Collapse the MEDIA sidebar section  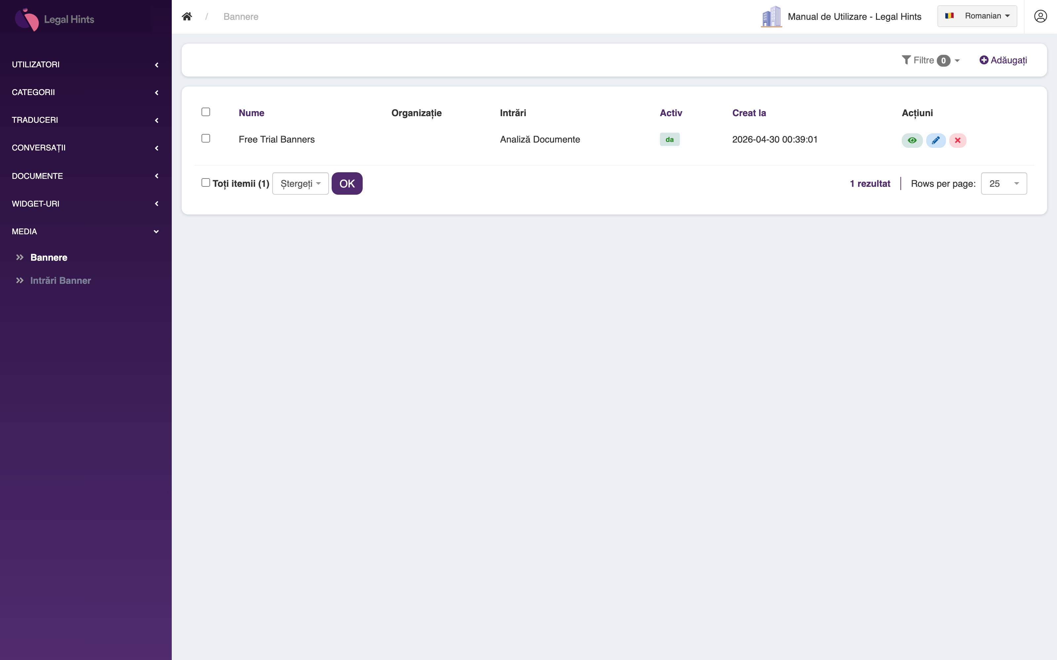point(86,232)
